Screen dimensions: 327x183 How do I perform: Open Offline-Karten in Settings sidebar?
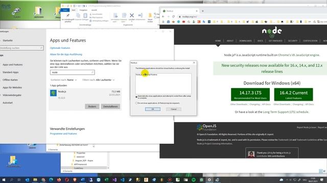click(10, 80)
